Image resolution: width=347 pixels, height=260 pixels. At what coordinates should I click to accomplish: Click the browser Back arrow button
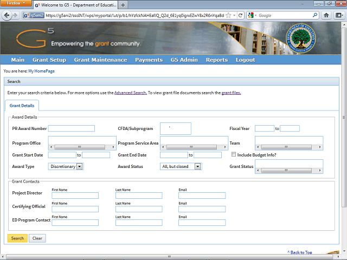point(7,16)
